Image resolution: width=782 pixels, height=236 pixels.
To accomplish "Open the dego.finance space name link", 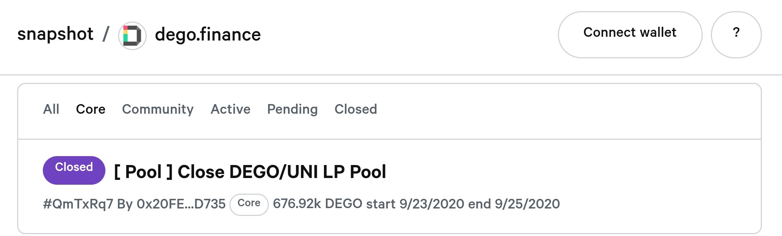I will click(x=208, y=35).
